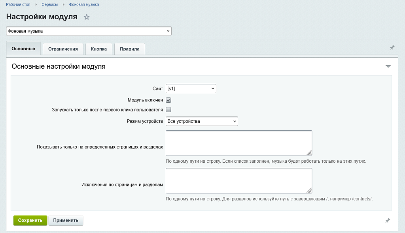405x233 pixels.
Task: Enable Запускать только после первого клика checkbox
Action: [168, 110]
